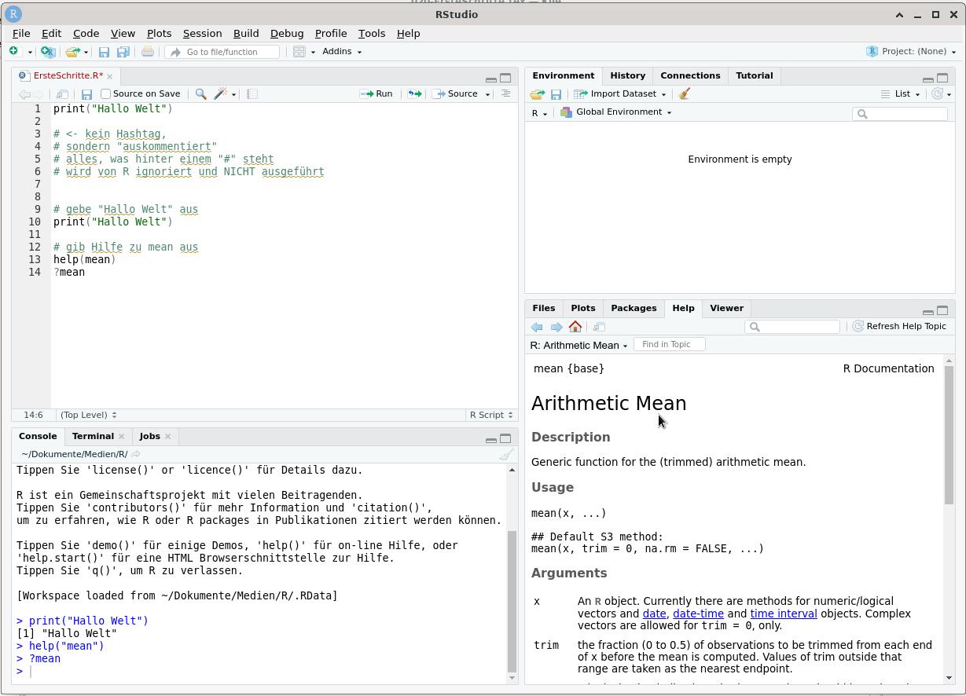Create a new file with the green plus icon
The width and height of the screenshot is (966, 696).
tap(13, 51)
